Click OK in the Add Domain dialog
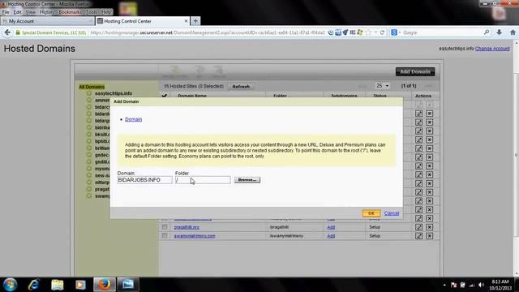This screenshot has height=292, width=519. click(371, 213)
